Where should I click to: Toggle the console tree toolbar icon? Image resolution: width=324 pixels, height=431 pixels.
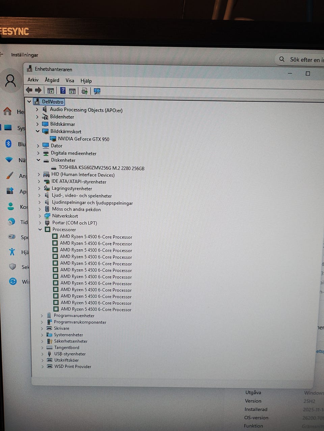coord(51,91)
